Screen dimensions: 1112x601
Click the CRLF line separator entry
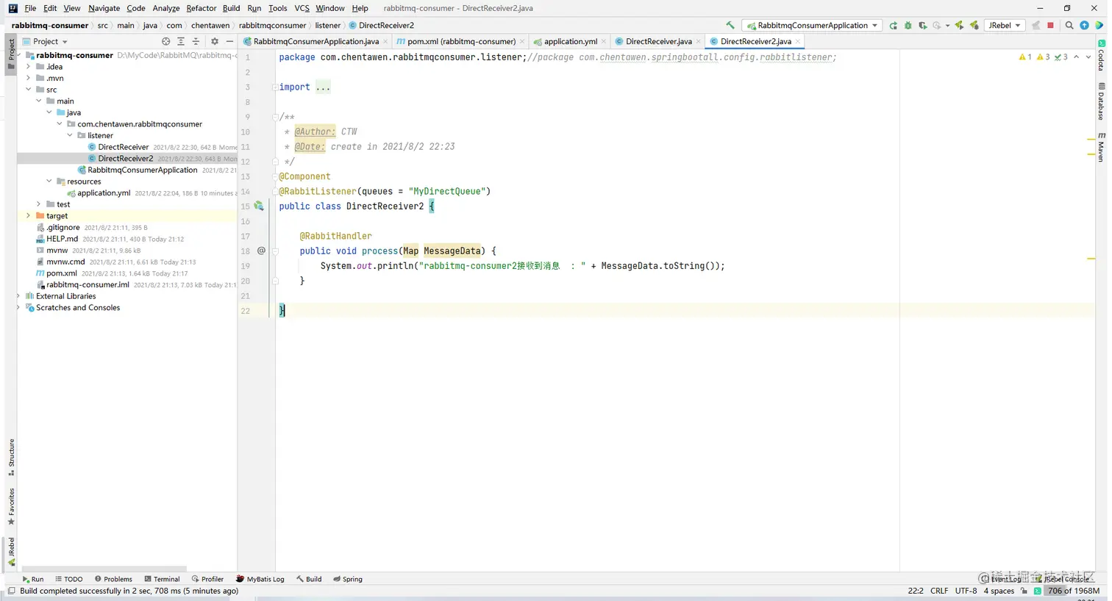click(939, 591)
